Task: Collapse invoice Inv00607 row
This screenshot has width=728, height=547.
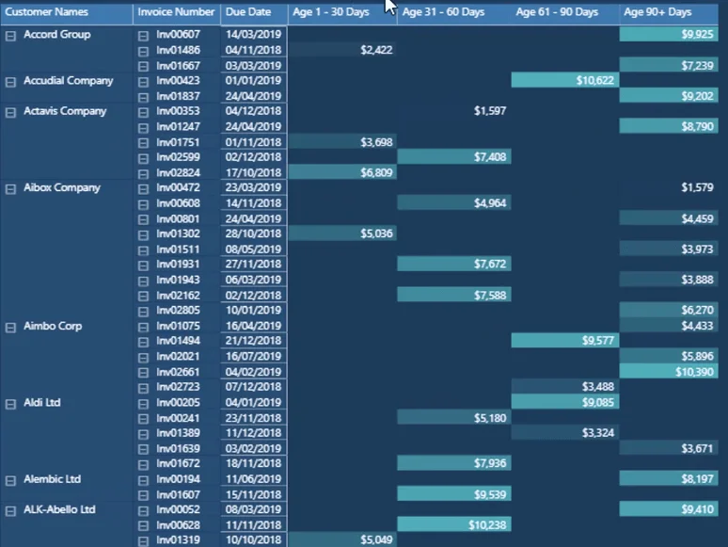Action: 144,36
